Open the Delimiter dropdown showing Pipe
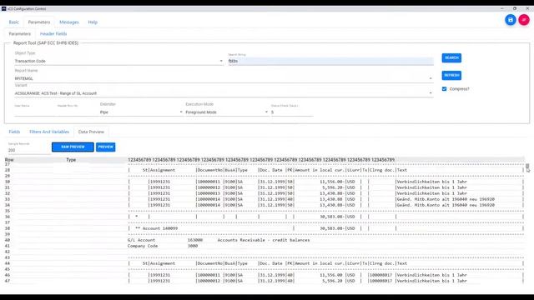This screenshot has width=534, height=300. coord(141,112)
